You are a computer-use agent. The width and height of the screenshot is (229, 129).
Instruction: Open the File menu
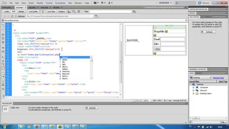pyautogui.click(x=11, y=3)
